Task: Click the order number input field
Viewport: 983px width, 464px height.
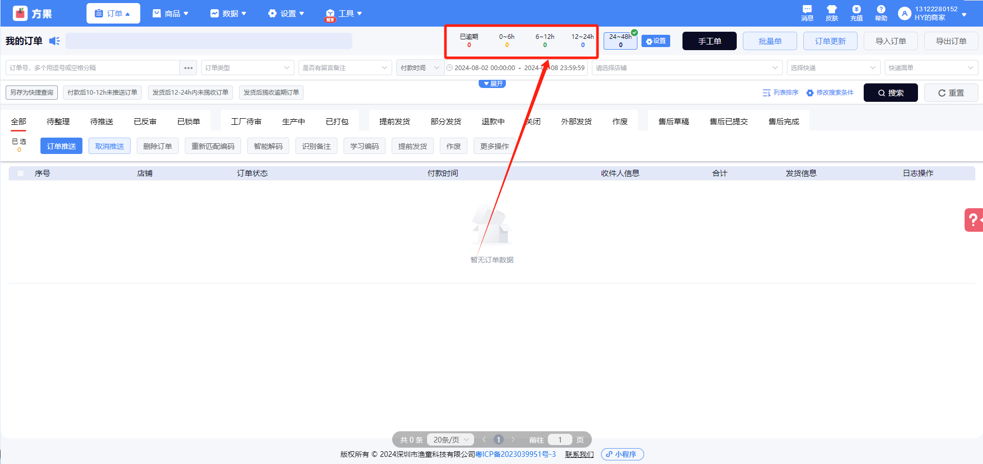Action: [x=93, y=68]
